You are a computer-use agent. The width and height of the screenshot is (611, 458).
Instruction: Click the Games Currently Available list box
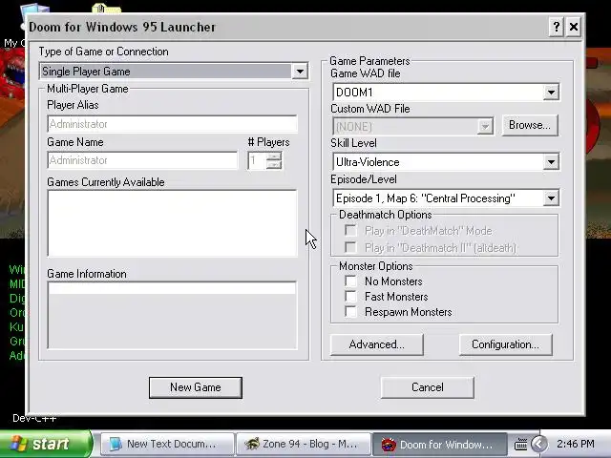172,223
